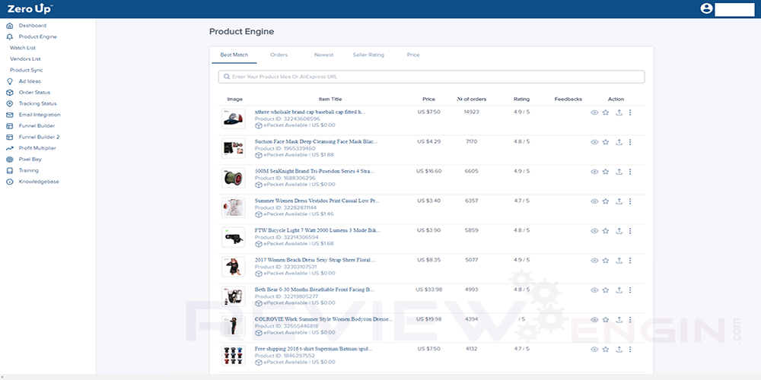The height and width of the screenshot is (380, 761).
Task: Switch to the Orders tab
Action: (x=279, y=55)
